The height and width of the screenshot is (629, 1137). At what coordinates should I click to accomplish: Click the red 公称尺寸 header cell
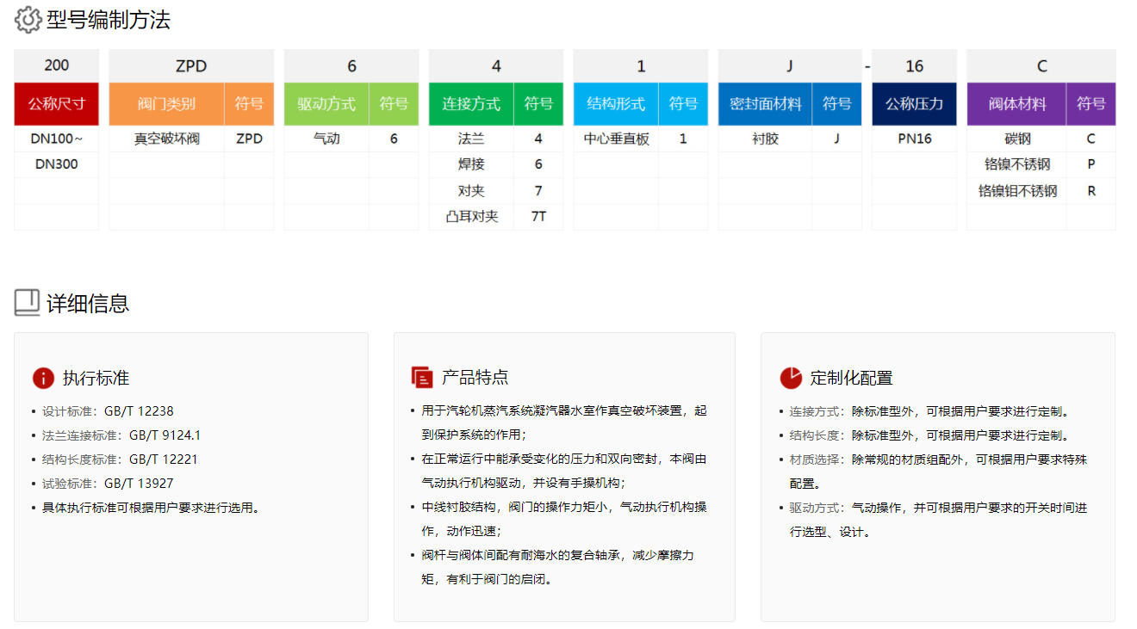coord(57,104)
